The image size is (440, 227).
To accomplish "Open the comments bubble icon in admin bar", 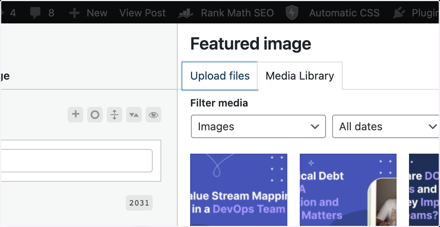I will (x=36, y=14).
